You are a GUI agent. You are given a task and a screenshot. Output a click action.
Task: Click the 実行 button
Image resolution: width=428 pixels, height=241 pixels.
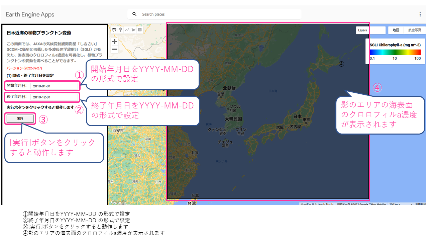point(20,118)
